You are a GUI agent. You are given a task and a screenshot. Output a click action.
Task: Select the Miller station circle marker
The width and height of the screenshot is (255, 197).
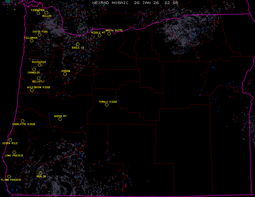(46, 13)
